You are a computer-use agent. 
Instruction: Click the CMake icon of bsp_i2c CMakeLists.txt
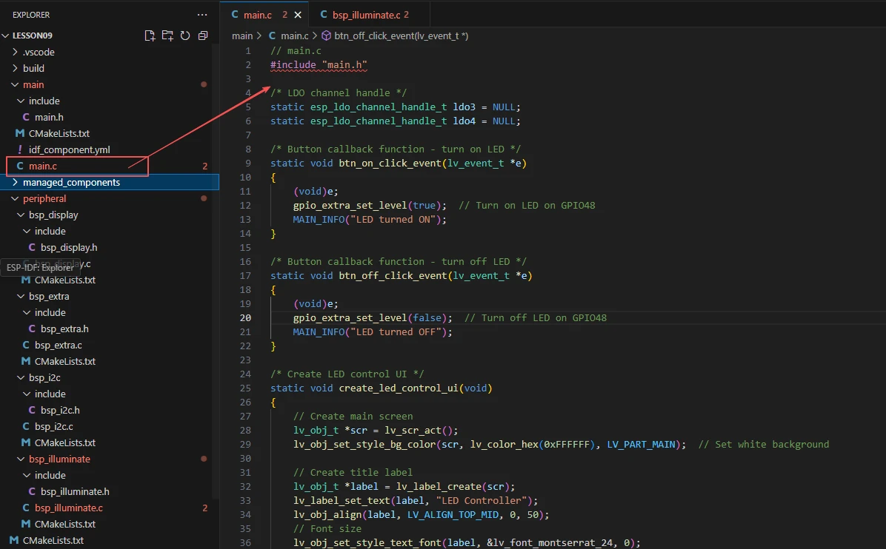27,442
